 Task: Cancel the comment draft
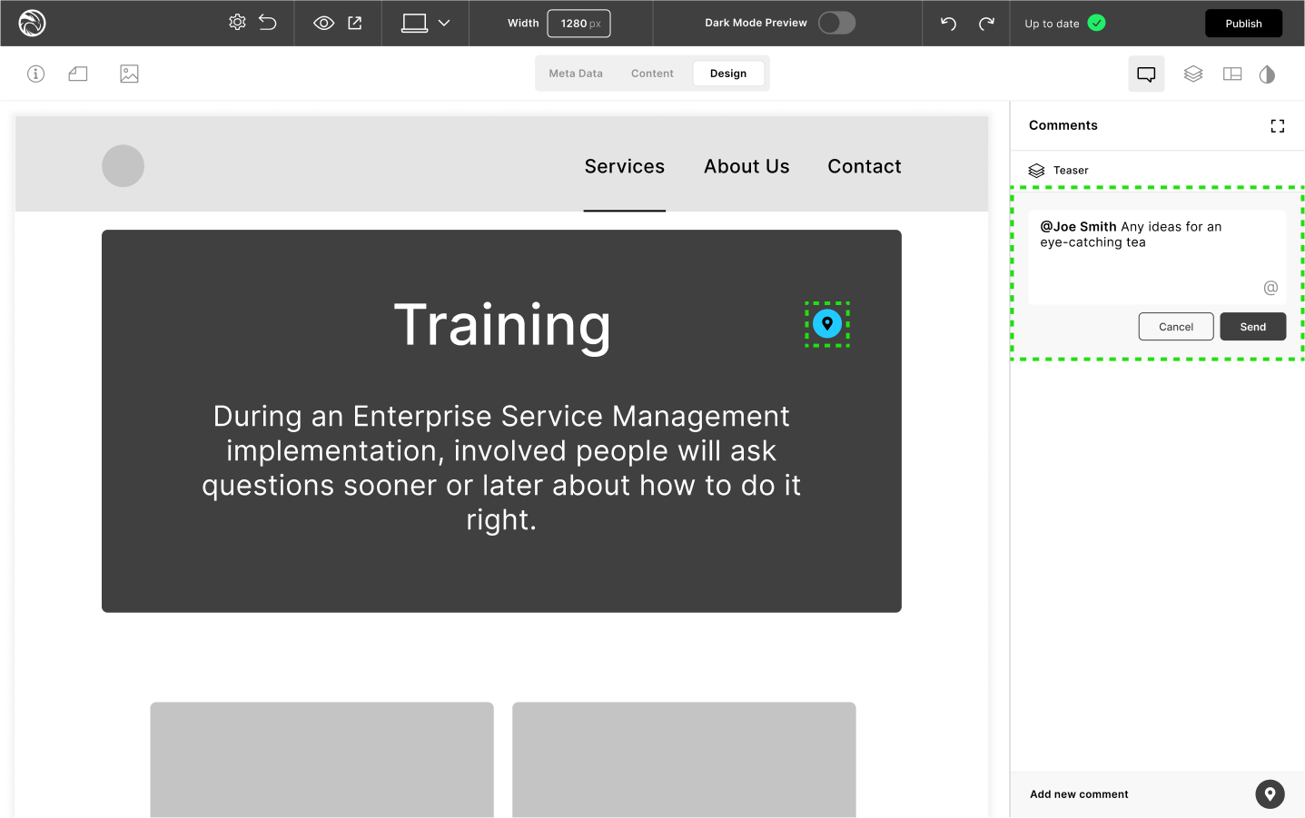point(1175,327)
